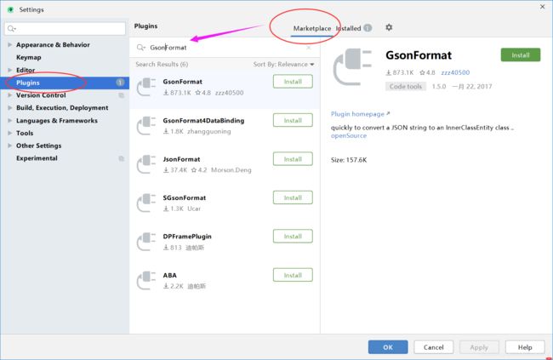This screenshot has width=553, height=360.
Task: Switch to the Marketplace tab
Action: click(x=312, y=28)
